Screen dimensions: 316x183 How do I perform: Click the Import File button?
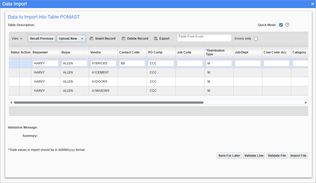(x=298, y=155)
